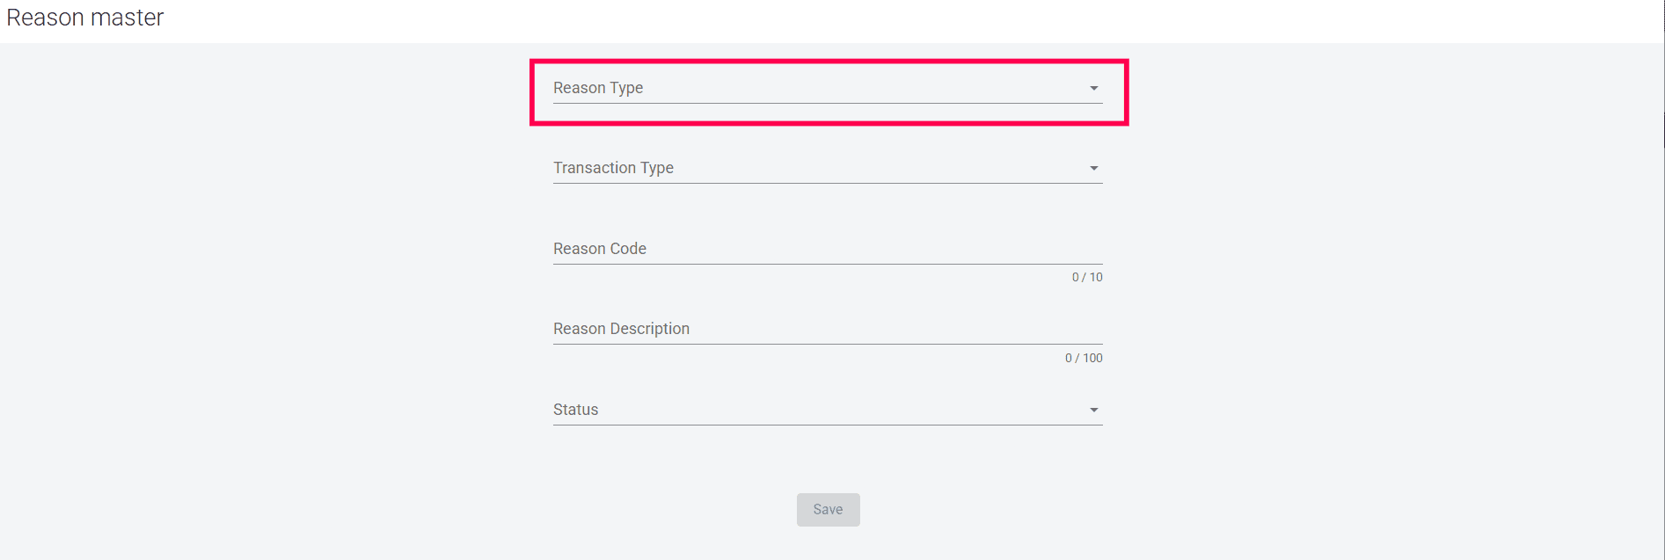Click the Transaction Type dropdown arrow

pyautogui.click(x=1094, y=168)
